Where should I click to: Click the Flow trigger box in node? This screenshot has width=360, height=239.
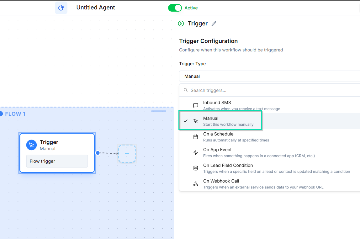pyautogui.click(x=57, y=161)
